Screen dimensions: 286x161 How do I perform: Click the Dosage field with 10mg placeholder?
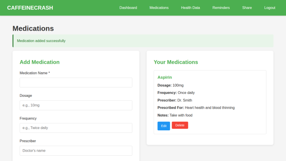[76, 105]
